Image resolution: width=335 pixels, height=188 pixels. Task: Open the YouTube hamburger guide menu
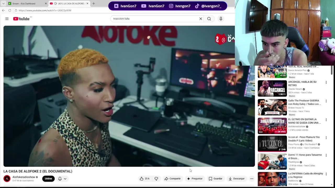[x=7, y=19]
